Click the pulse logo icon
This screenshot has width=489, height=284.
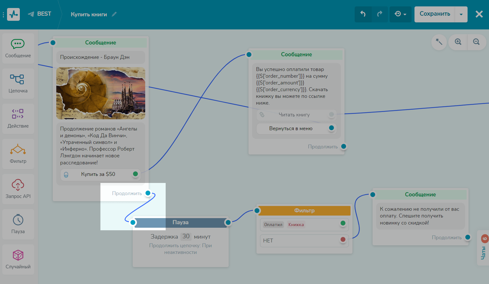[13, 14]
